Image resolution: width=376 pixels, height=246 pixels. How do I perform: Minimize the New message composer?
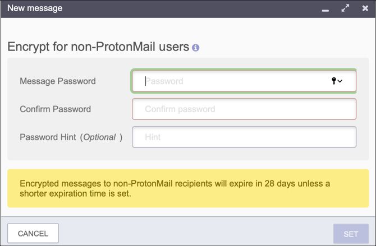(x=325, y=9)
